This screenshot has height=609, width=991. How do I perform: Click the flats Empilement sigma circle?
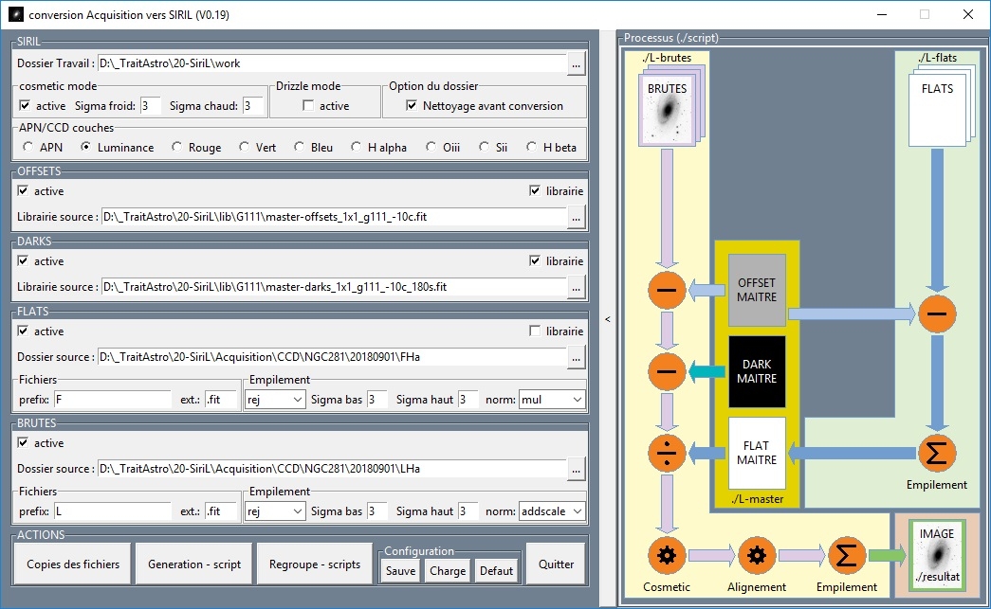937,453
